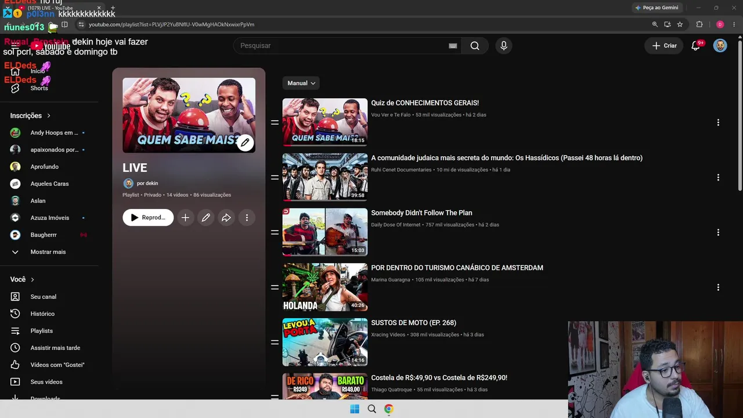Click the 'Ruhi Cenet Documentaries' channel name

click(x=401, y=170)
